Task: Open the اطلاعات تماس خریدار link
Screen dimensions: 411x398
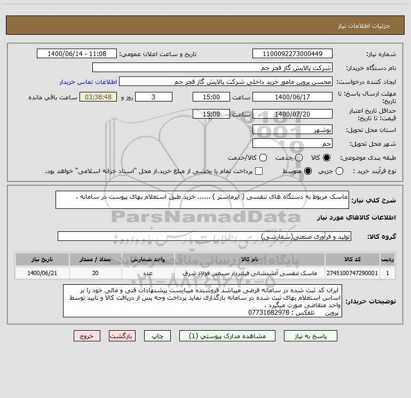Action: 88,82
